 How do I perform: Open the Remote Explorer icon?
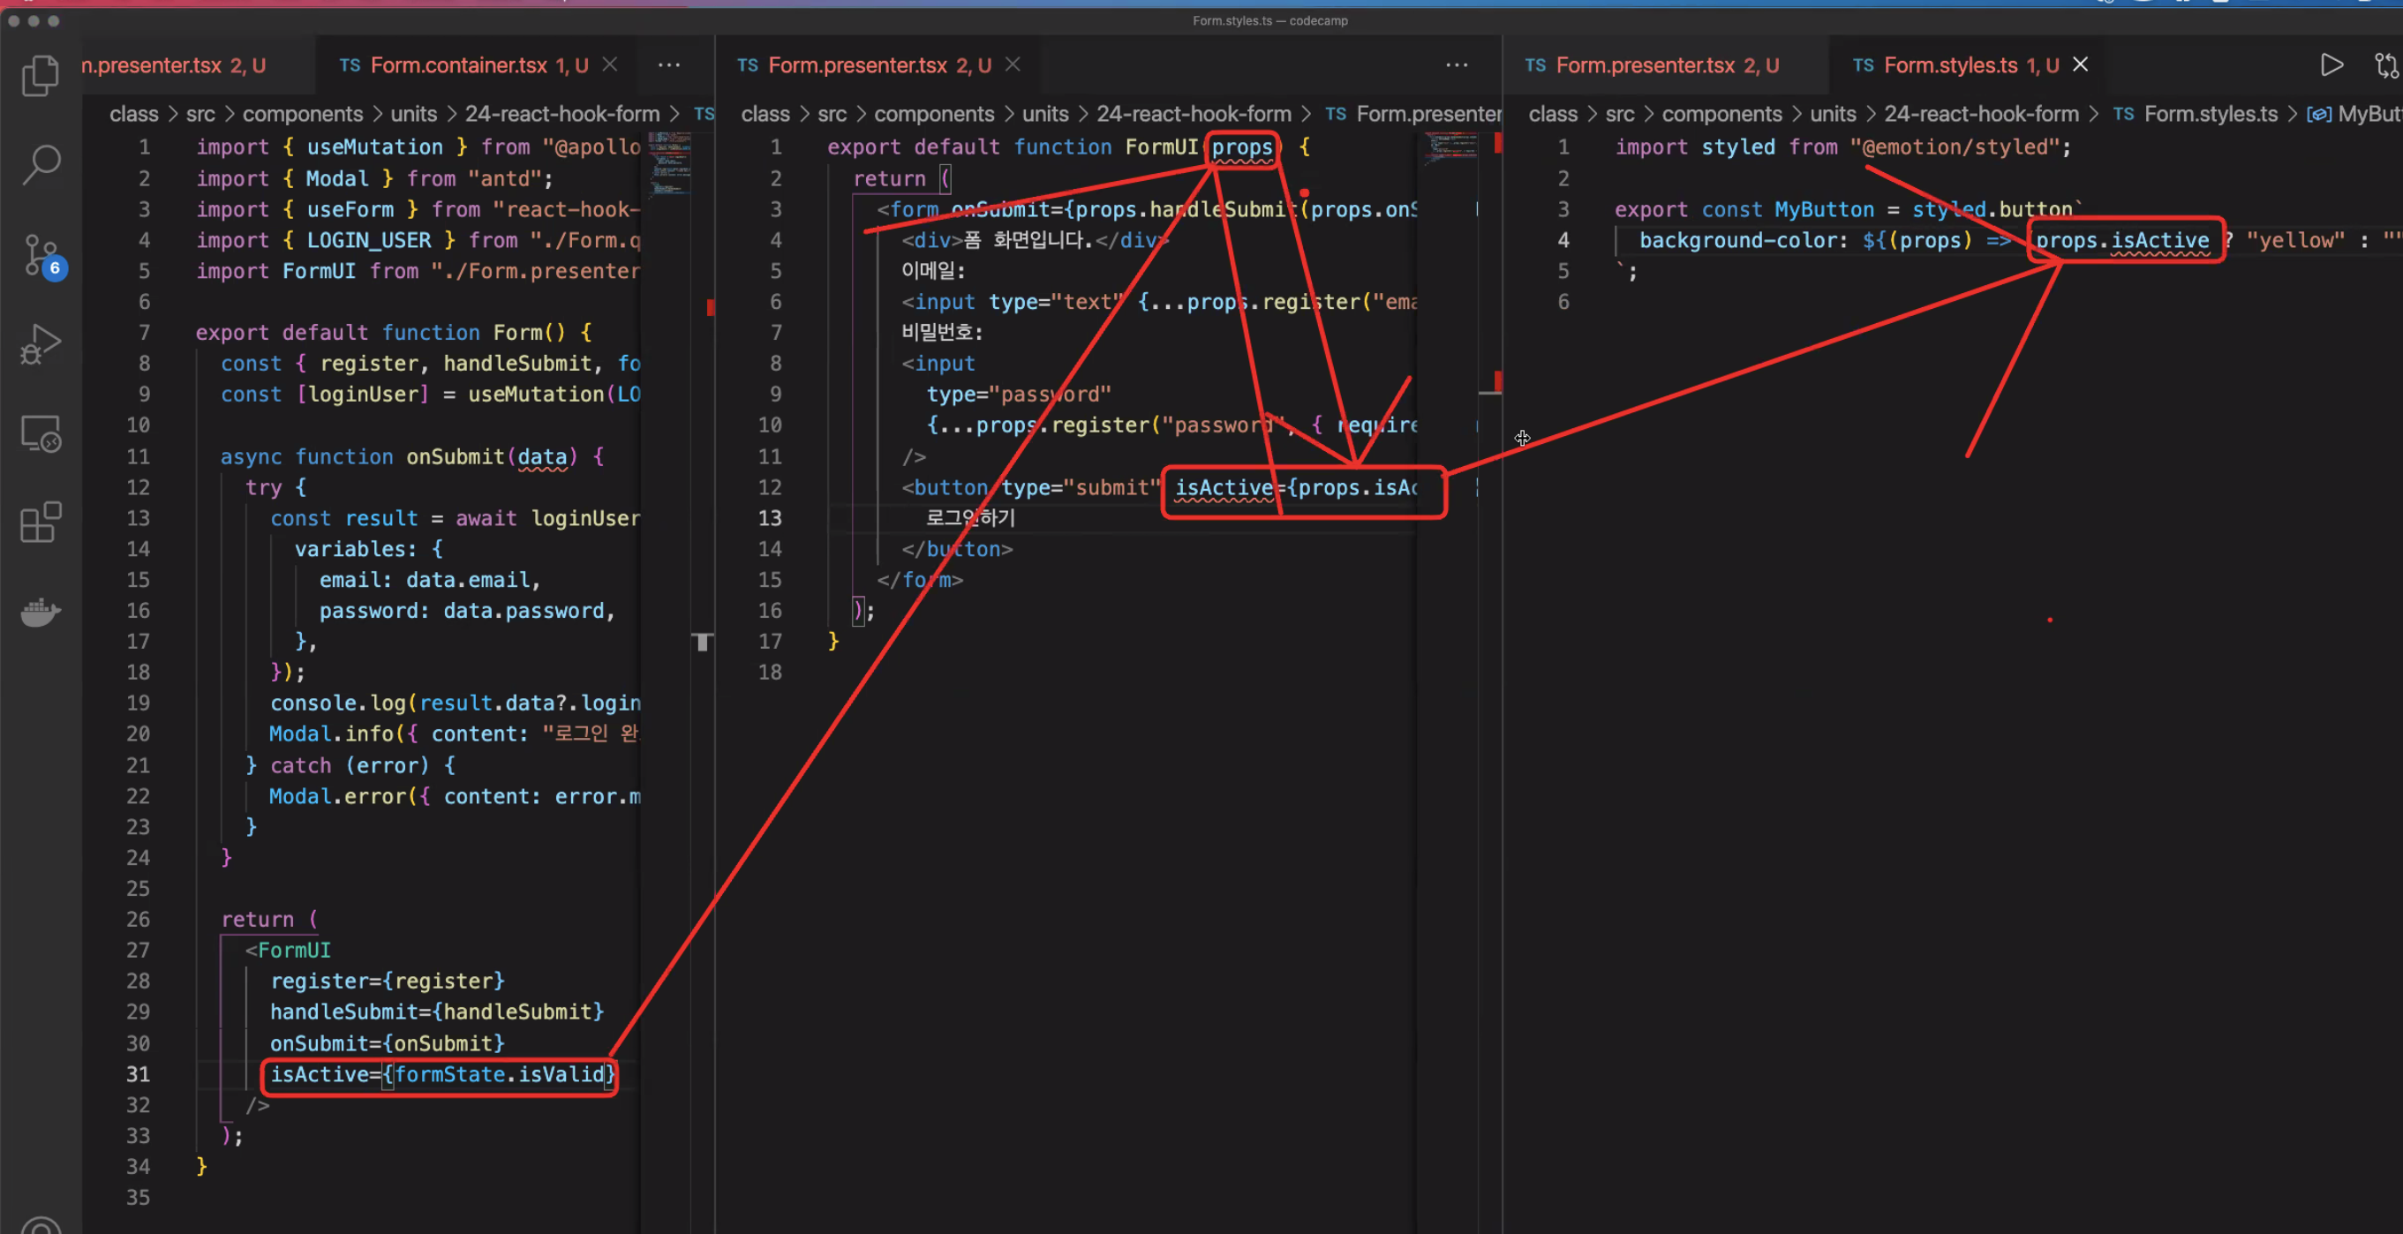[x=40, y=433]
